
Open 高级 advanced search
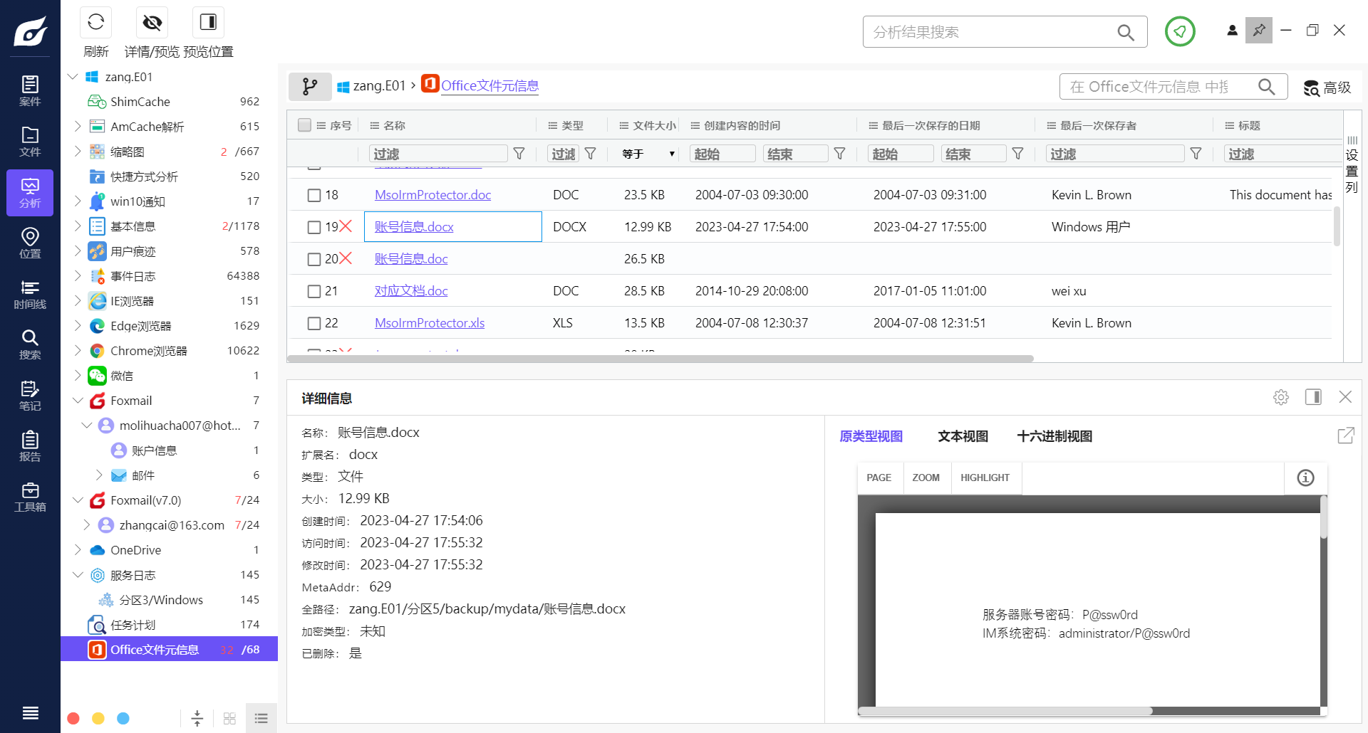point(1327,88)
